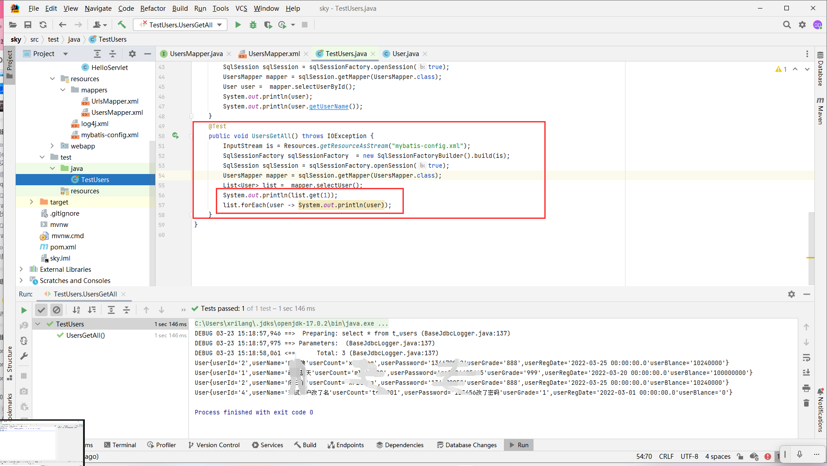Run TestUsers.UsersGetAll with green play button
Image resolution: width=827 pixels, height=466 pixels.
click(x=238, y=25)
